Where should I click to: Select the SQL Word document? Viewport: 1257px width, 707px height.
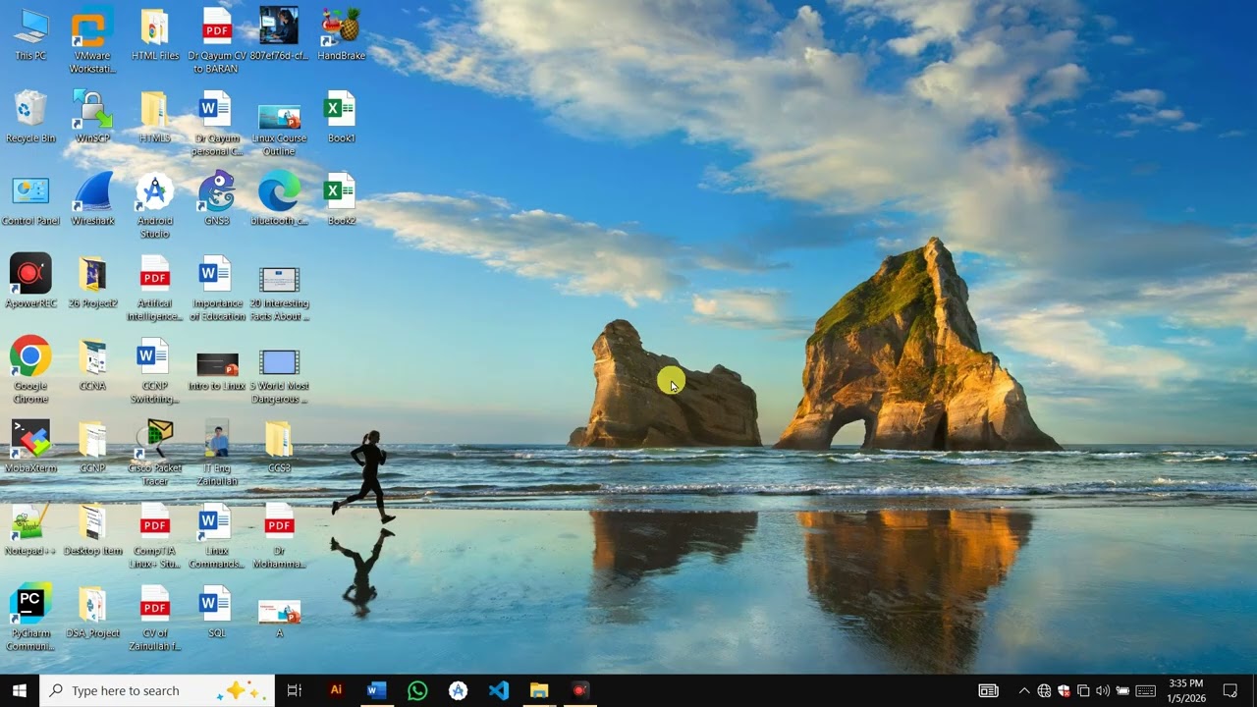217,612
